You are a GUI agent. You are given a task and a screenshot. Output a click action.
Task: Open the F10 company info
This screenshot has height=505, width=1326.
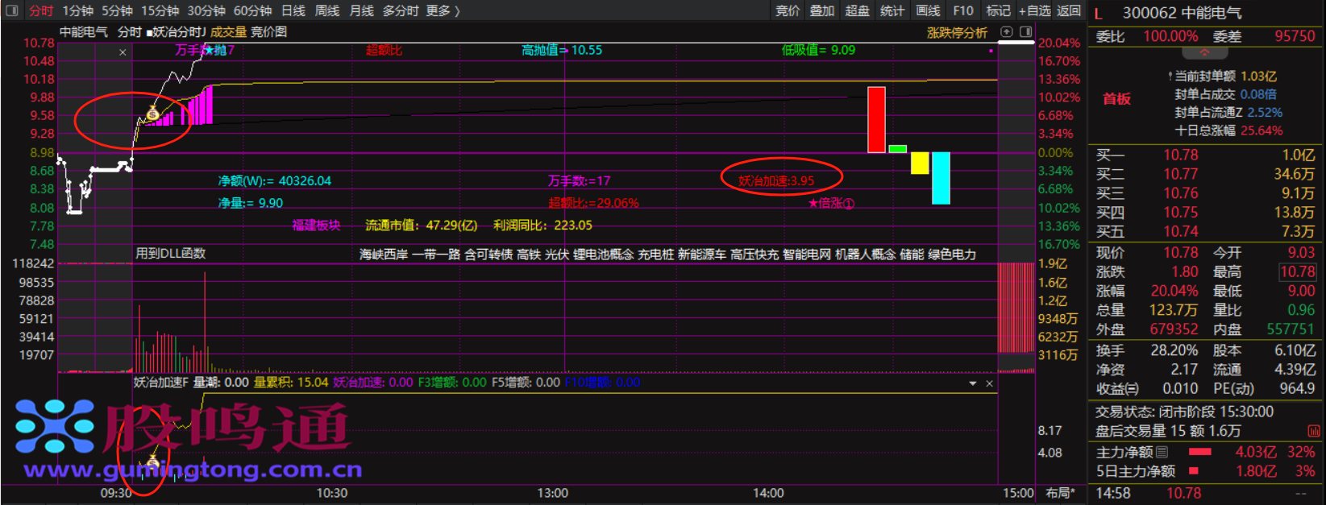pos(962,10)
